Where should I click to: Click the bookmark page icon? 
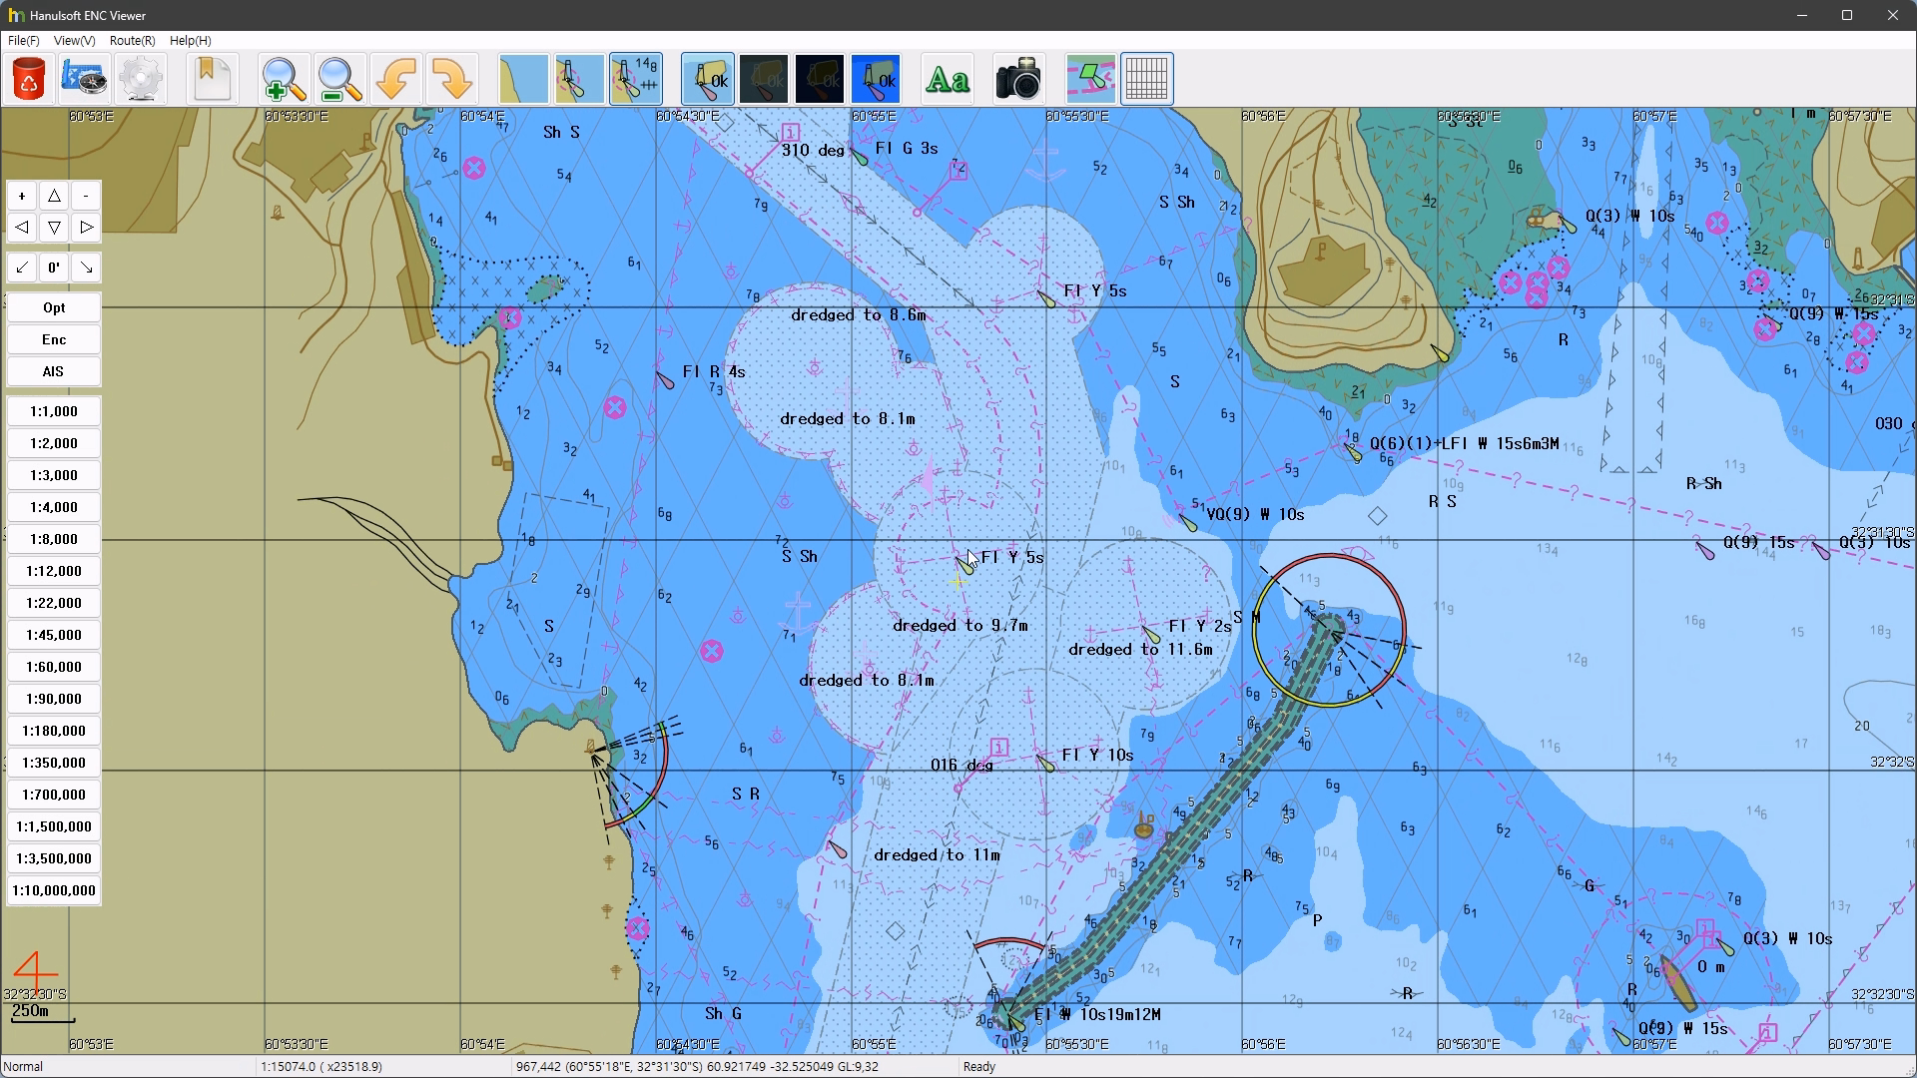212,79
